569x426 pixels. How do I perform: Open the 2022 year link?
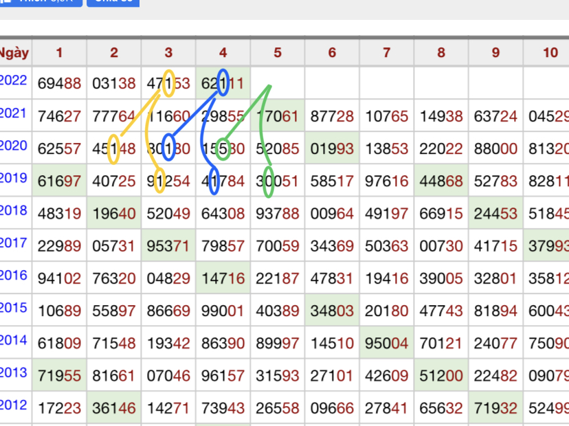point(14,80)
